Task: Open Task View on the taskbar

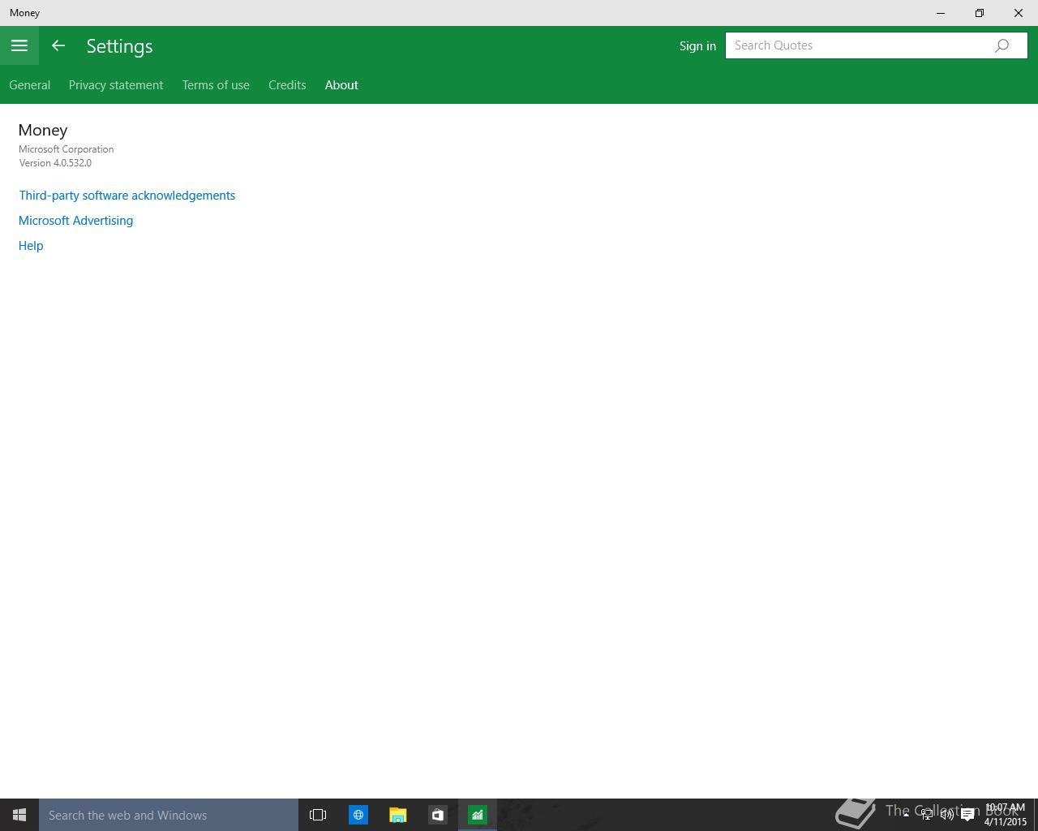Action: tap(318, 815)
